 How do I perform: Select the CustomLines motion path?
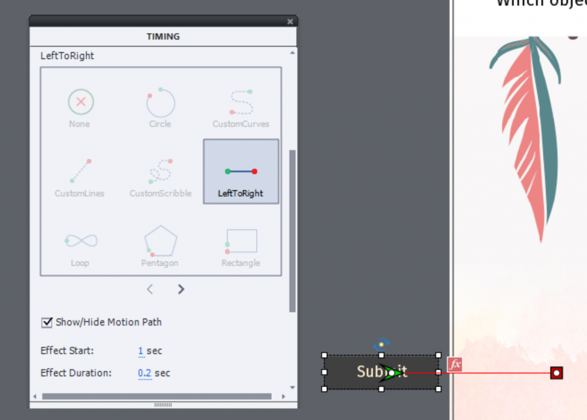coord(80,178)
